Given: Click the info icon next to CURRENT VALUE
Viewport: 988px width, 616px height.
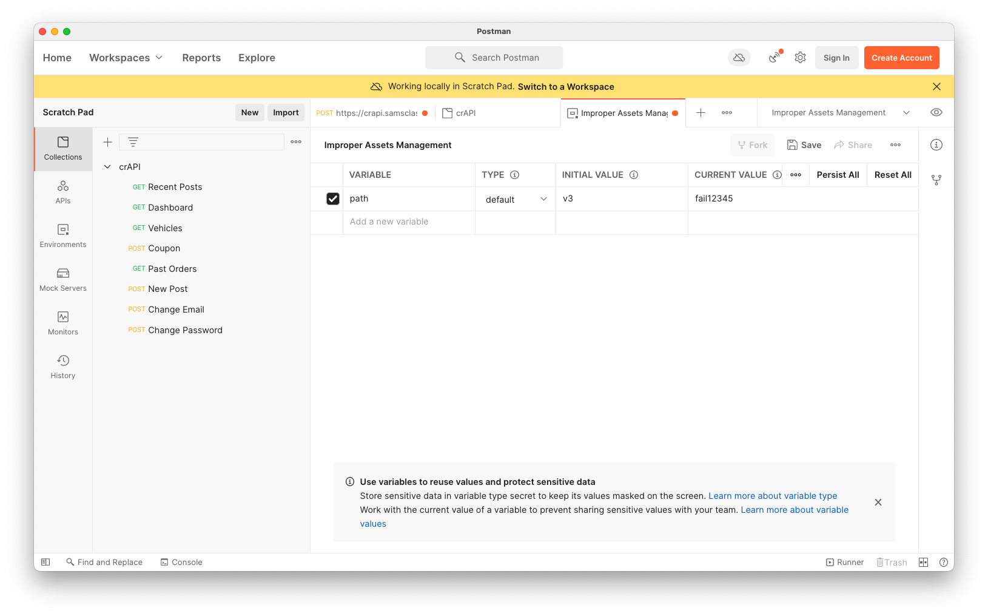Looking at the screenshot, I should [777, 175].
